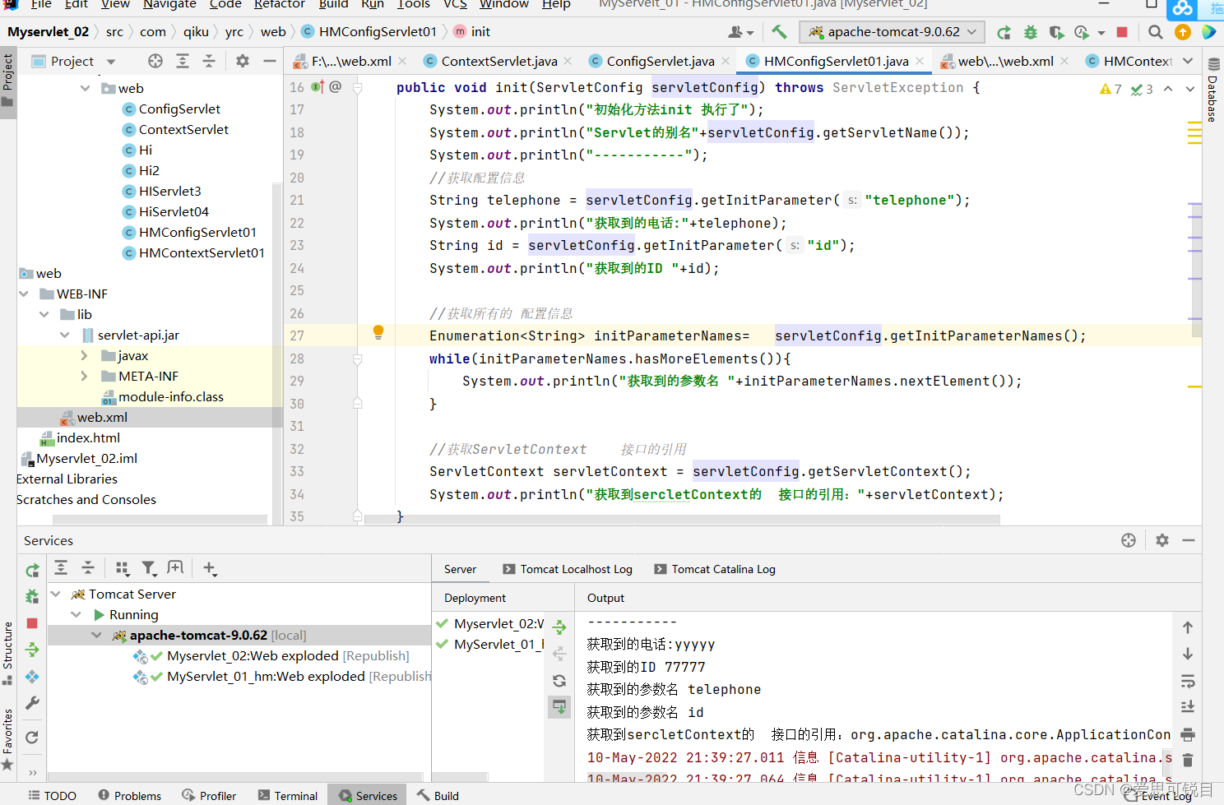The width and height of the screenshot is (1224, 805).
Task: Open the Problems view from the status bar
Action: coord(129,795)
